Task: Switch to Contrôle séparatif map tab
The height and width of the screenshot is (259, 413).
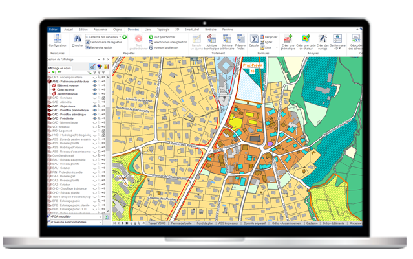Action: coord(255,223)
